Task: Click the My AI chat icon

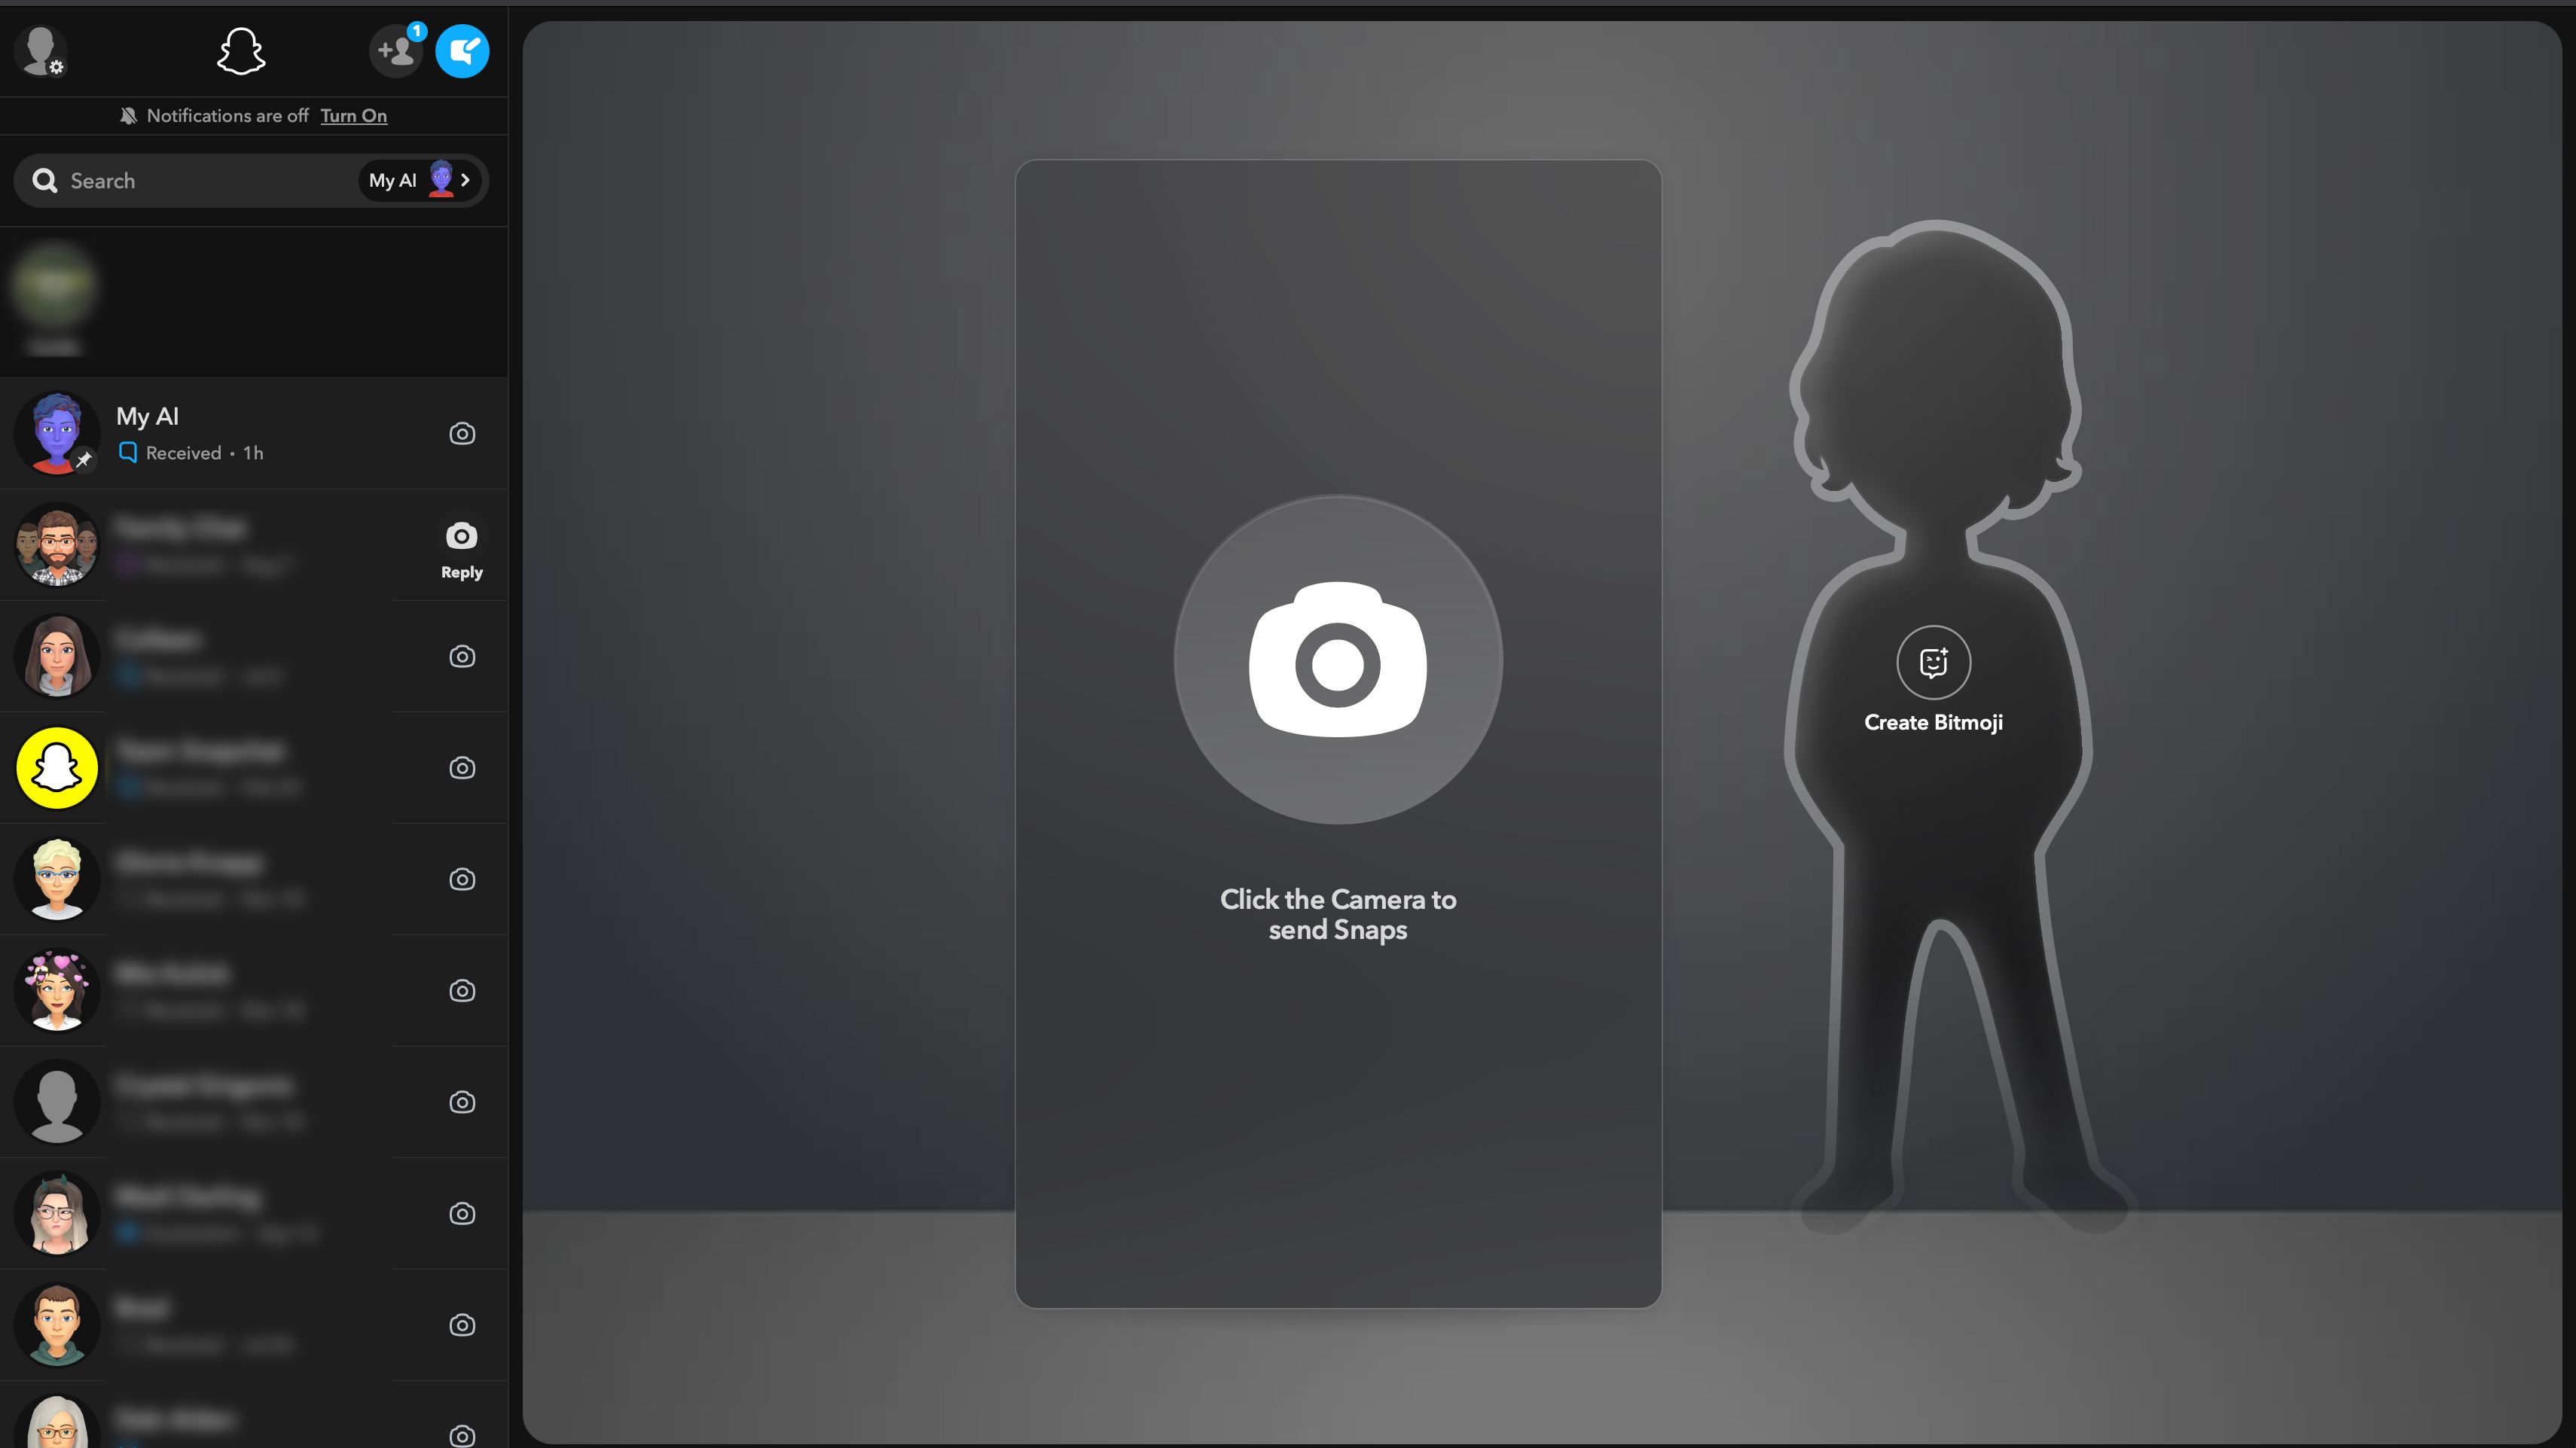Action: point(55,433)
